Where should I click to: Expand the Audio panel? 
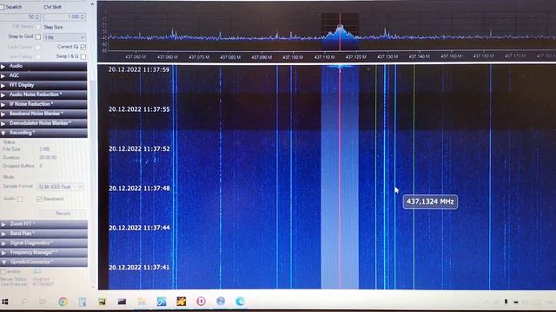point(43,66)
